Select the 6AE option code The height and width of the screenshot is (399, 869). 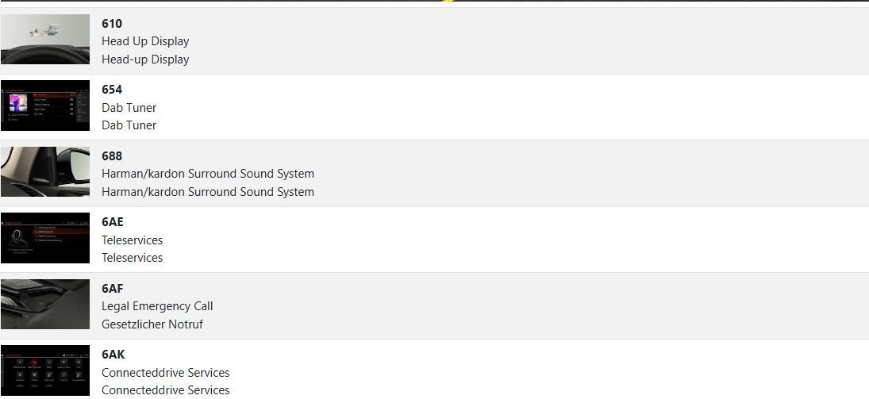[113, 222]
